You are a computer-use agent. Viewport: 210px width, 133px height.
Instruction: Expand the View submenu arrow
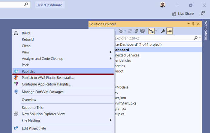(111, 52)
